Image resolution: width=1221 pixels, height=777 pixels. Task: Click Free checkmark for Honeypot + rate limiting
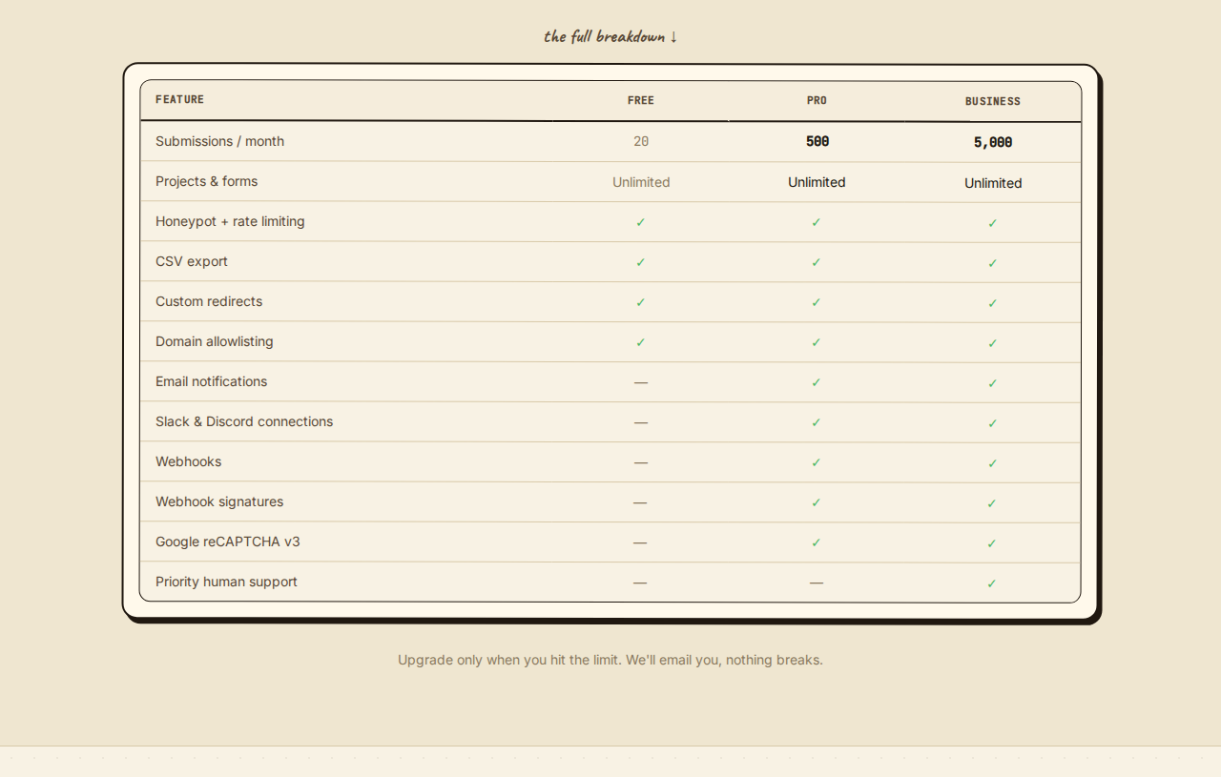tap(641, 222)
